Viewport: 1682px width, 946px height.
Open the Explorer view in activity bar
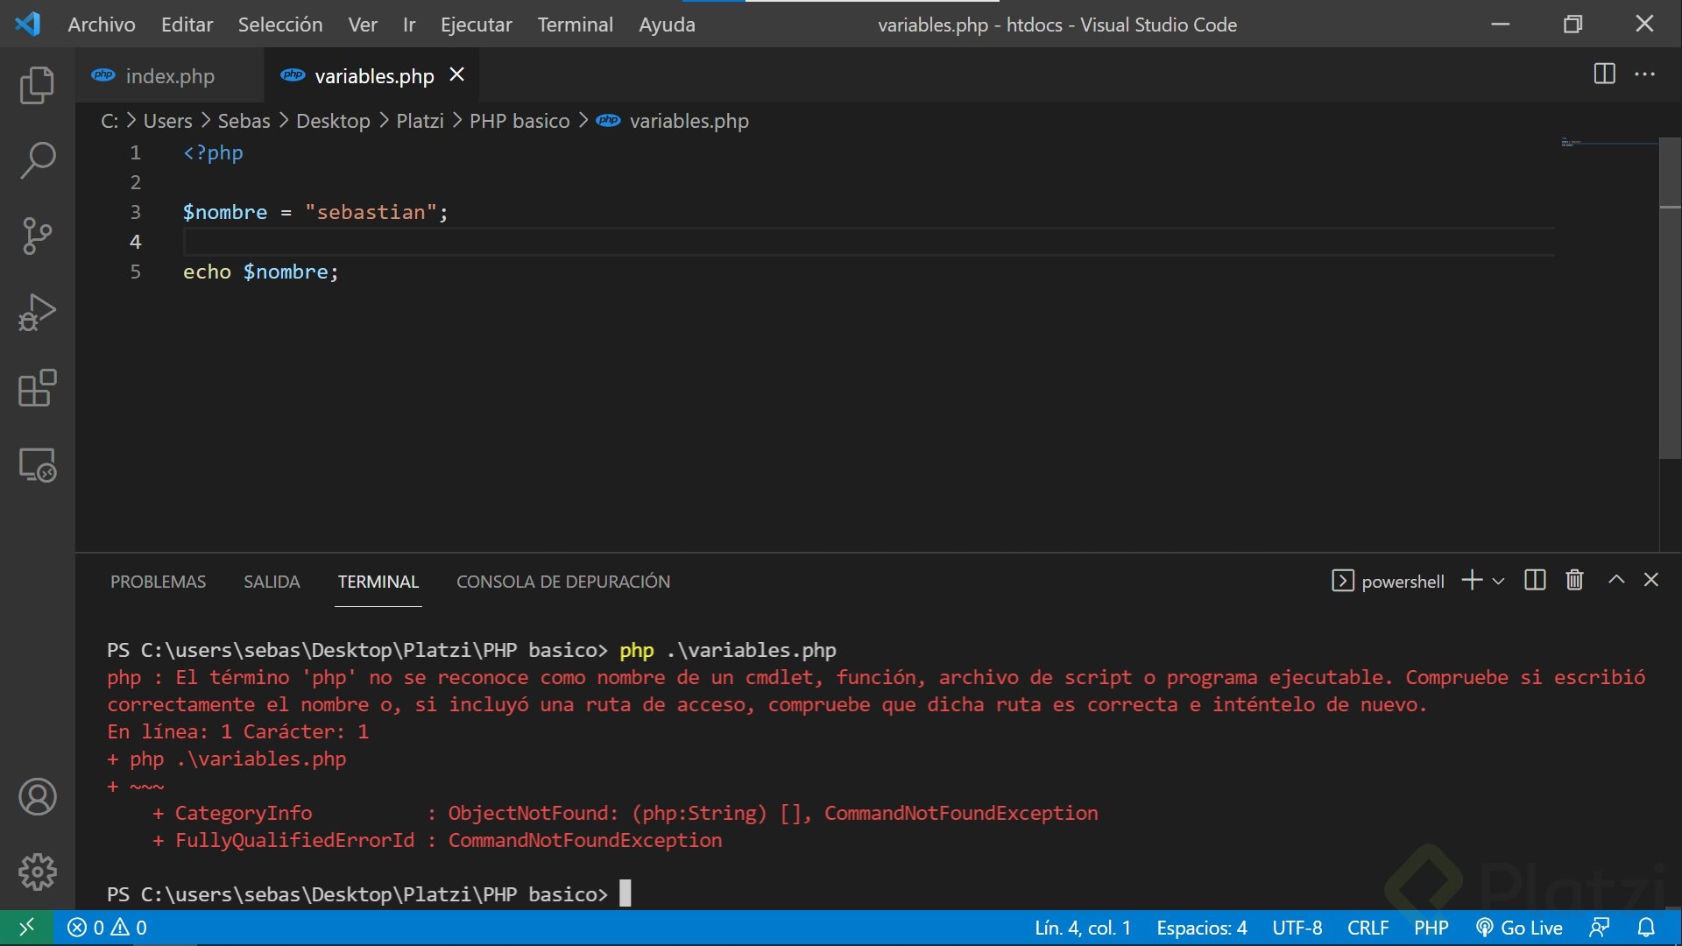[x=37, y=86]
